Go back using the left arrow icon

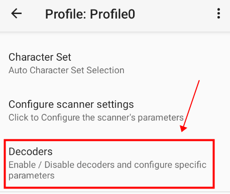pos(17,14)
